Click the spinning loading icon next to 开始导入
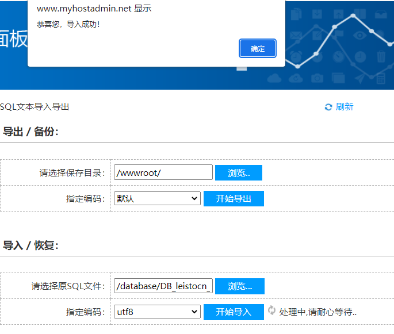Screen dimensions: 394x334 271,311
